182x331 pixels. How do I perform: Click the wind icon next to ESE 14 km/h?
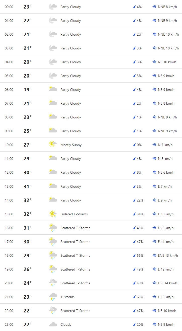click(154, 283)
